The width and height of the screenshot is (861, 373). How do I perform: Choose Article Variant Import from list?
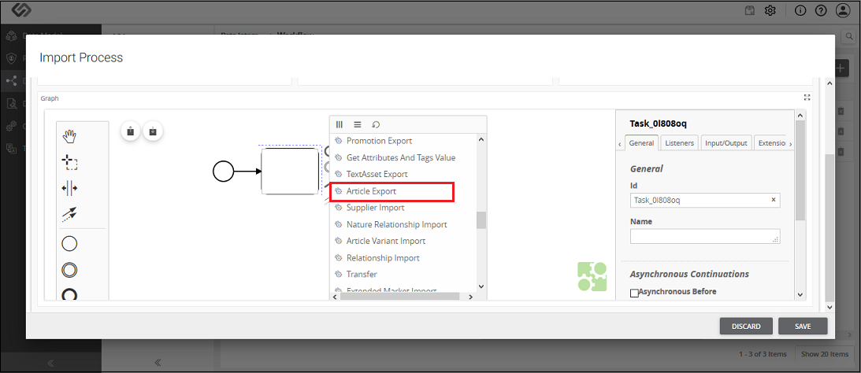386,241
